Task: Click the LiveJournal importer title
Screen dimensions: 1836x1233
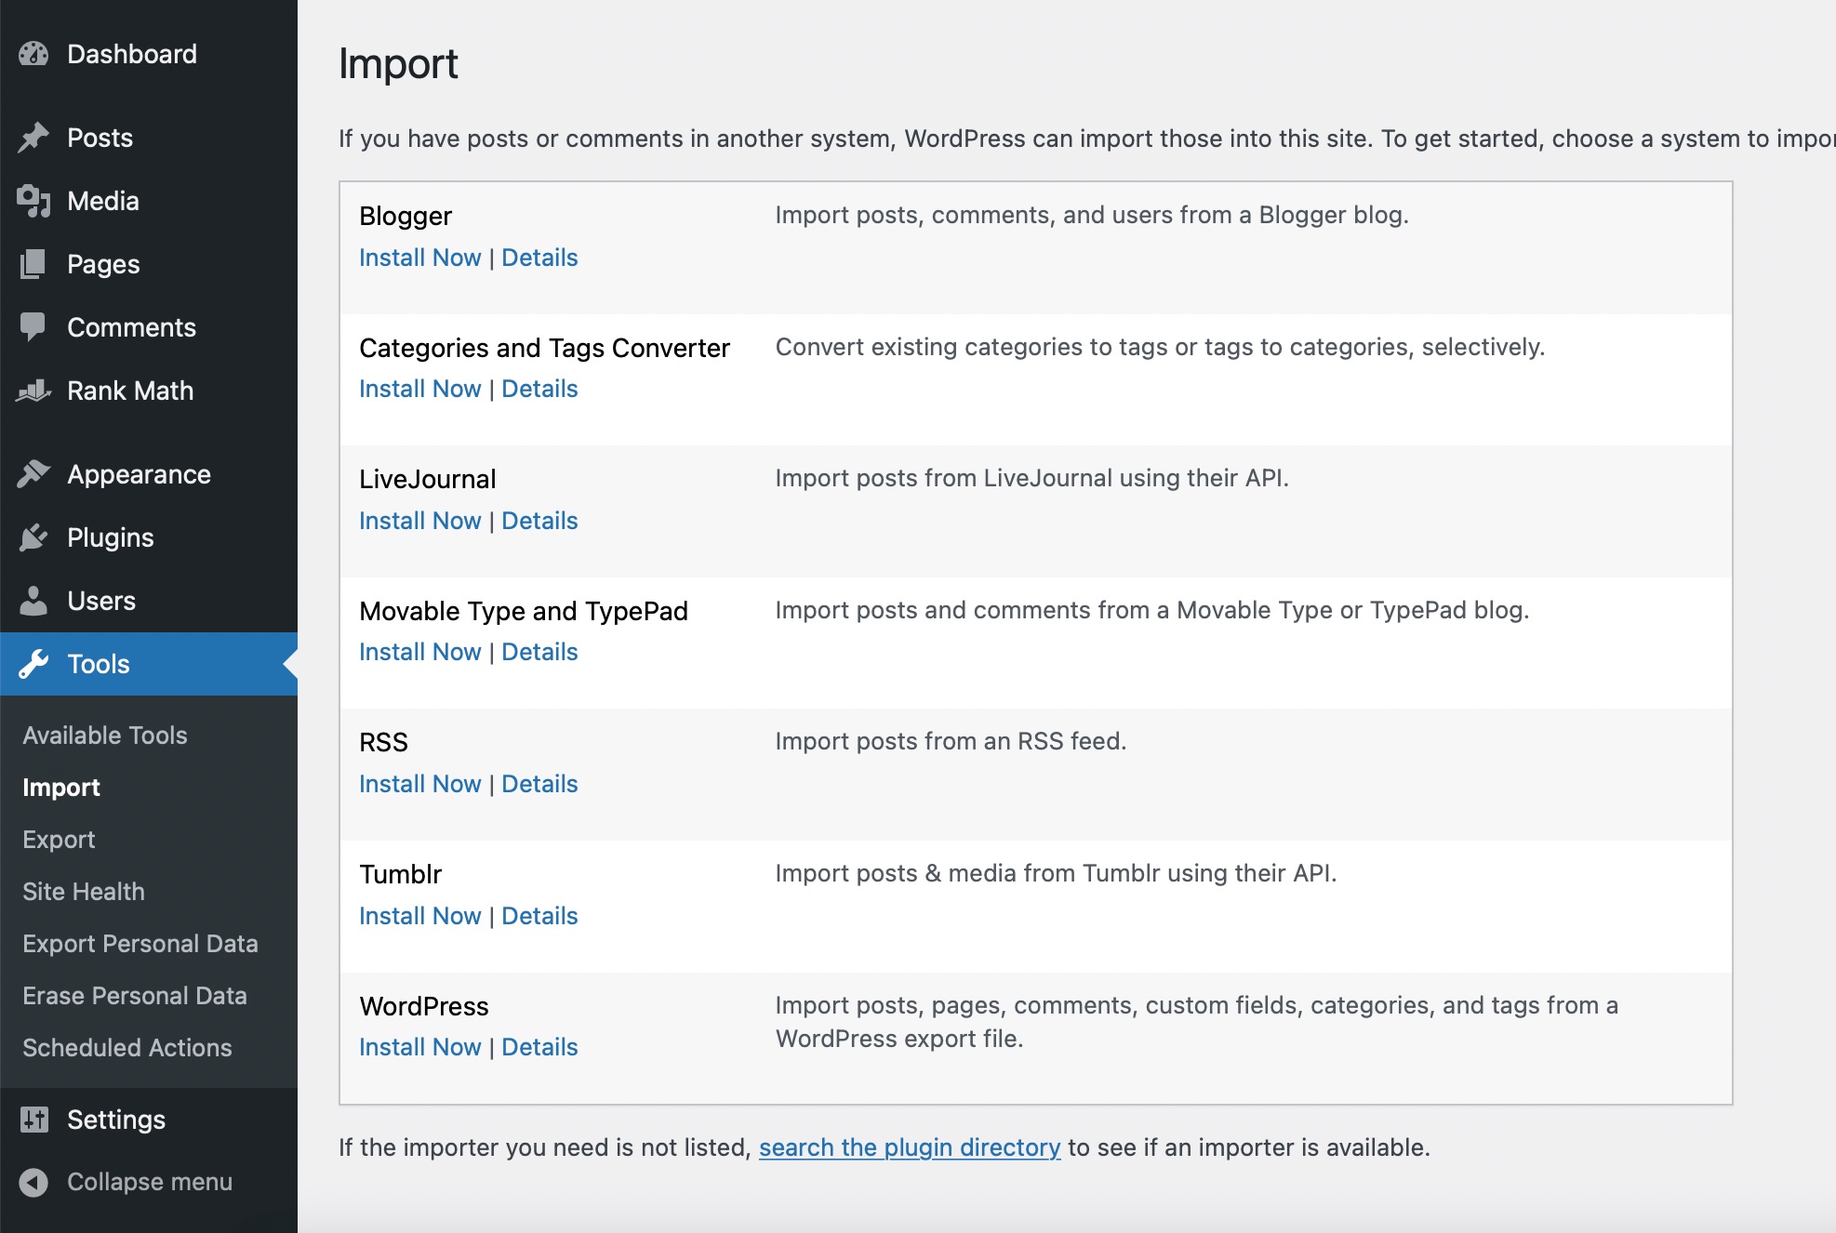Action: tap(428, 479)
